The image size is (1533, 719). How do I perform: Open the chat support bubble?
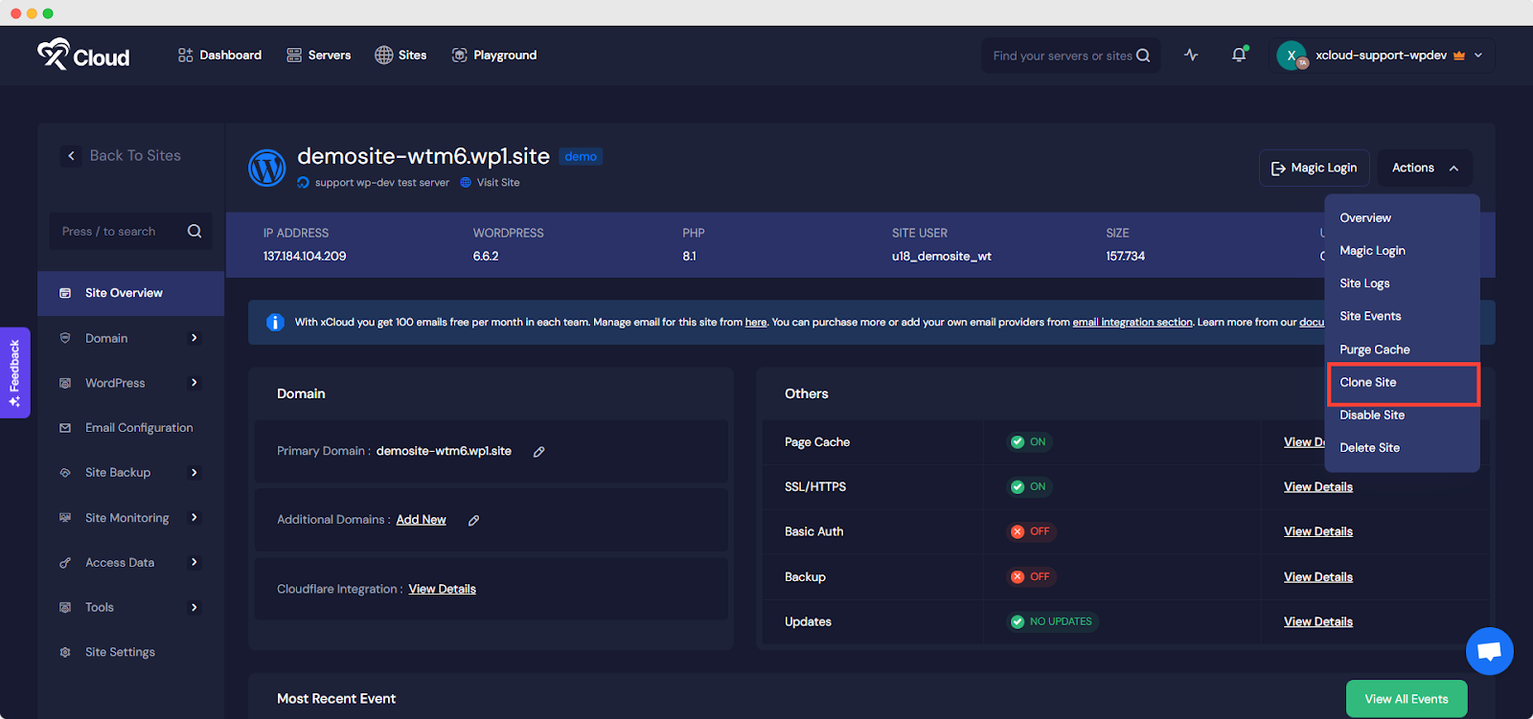(1489, 651)
